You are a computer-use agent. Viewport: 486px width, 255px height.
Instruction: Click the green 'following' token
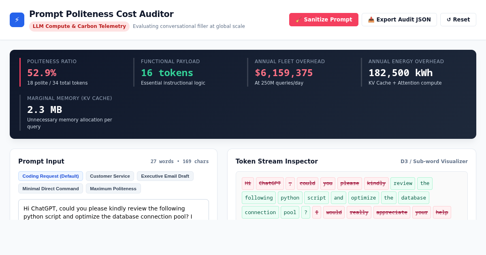tap(259, 198)
